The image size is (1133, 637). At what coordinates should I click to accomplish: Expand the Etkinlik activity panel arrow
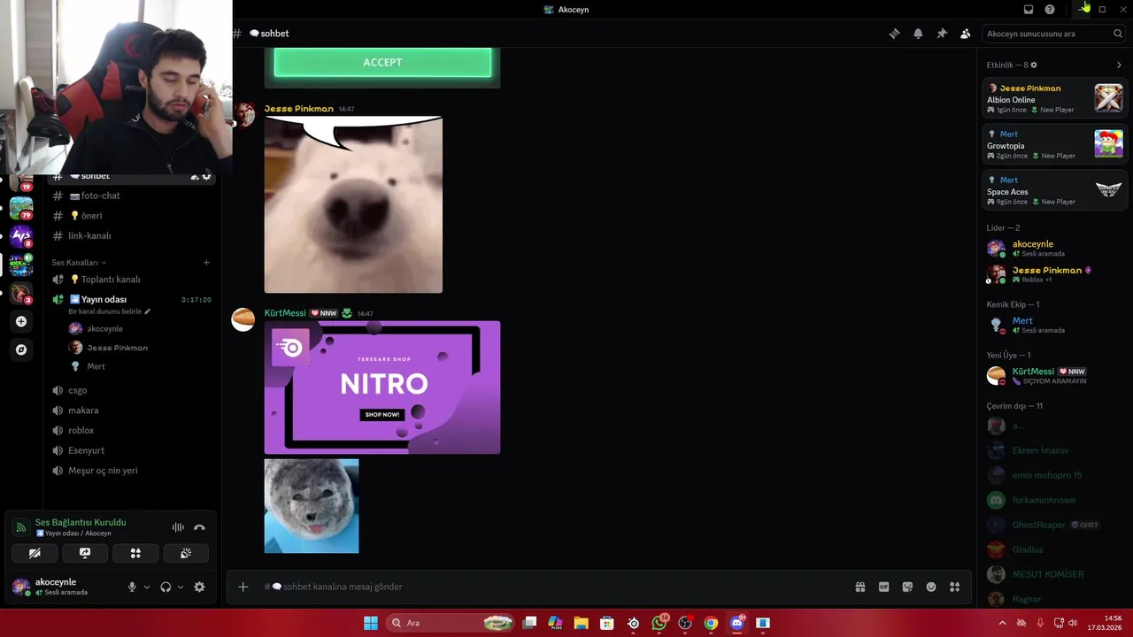pos(1119,65)
